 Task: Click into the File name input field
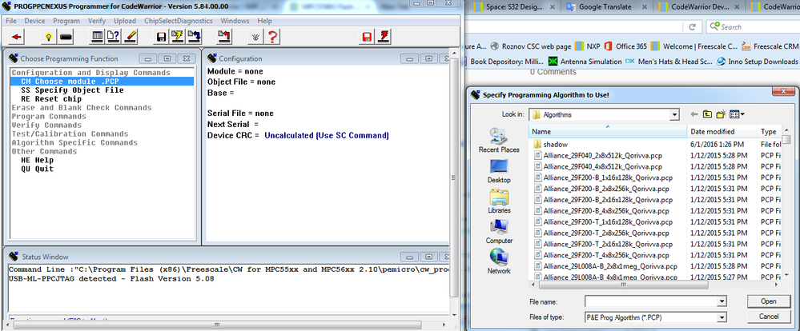tap(651, 301)
